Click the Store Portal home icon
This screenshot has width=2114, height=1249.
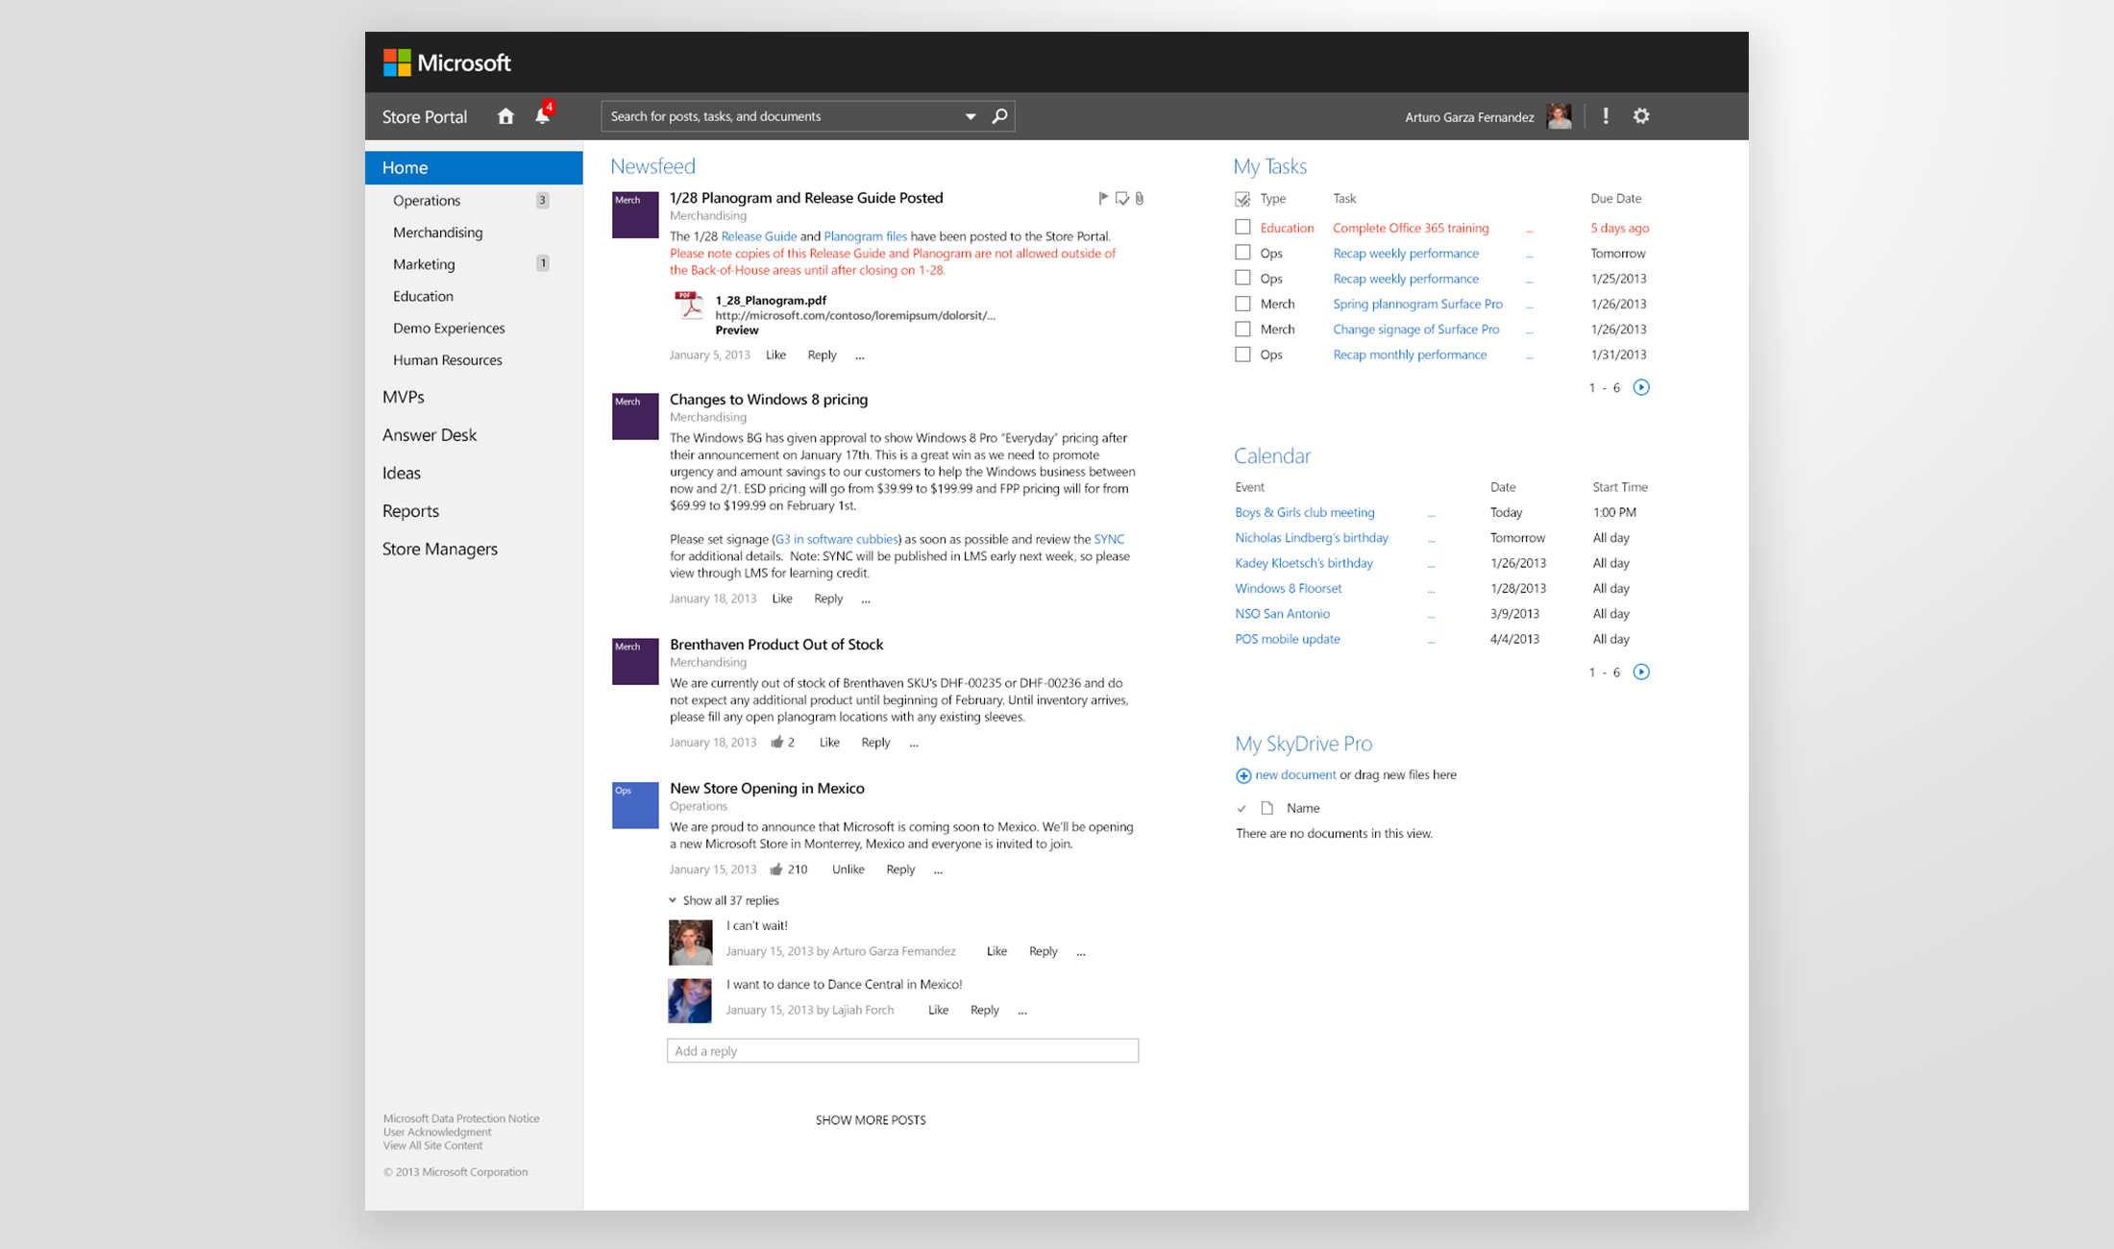tap(505, 116)
